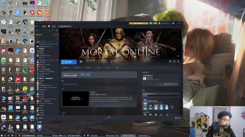The width and height of the screenshot is (245, 137).
Task: Click the cloud sync status icon
Action: (81, 62)
